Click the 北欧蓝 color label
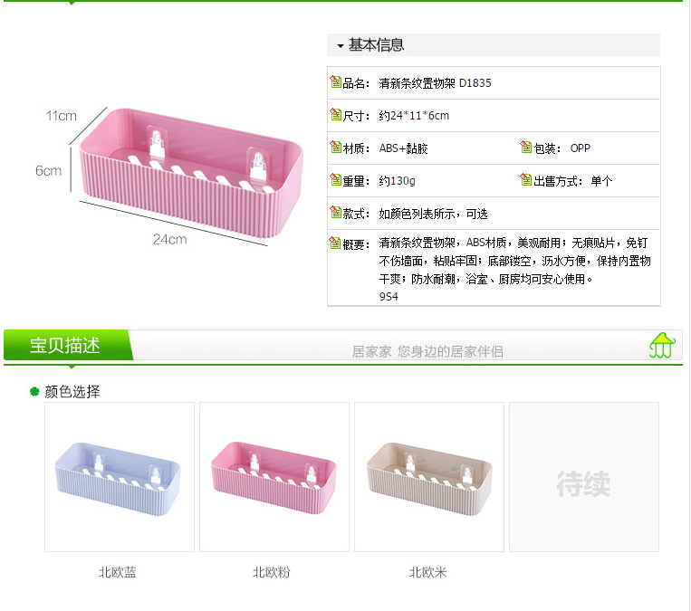The height and width of the screenshot is (611, 691). click(x=118, y=572)
